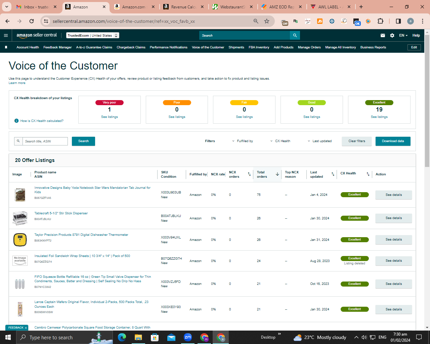
Task: Open Chrome extensions puzzle icon
Action: [380, 21]
